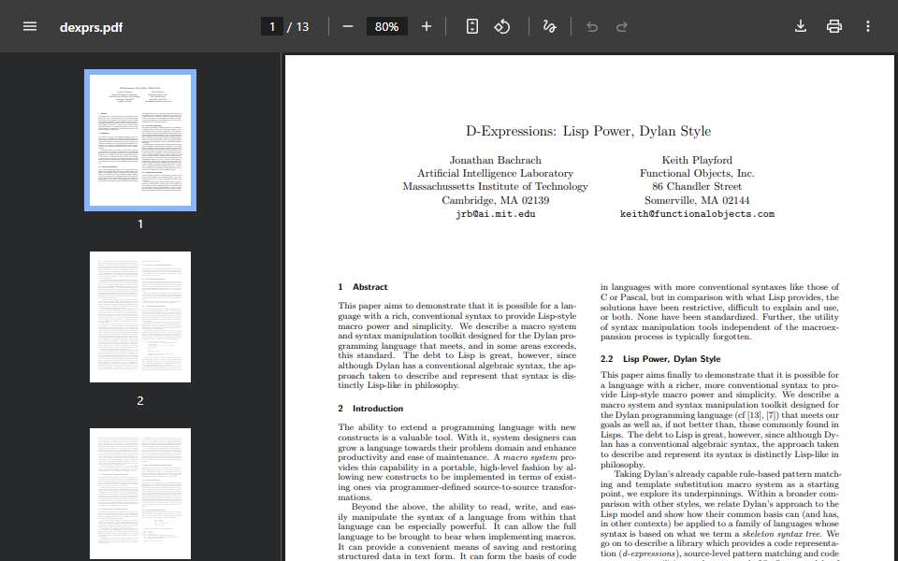The height and width of the screenshot is (561, 898).
Task: Click the fit to page icon
Action: tap(471, 26)
